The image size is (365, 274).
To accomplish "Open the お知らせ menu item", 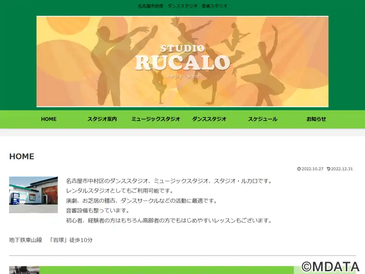I will pos(316,119).
